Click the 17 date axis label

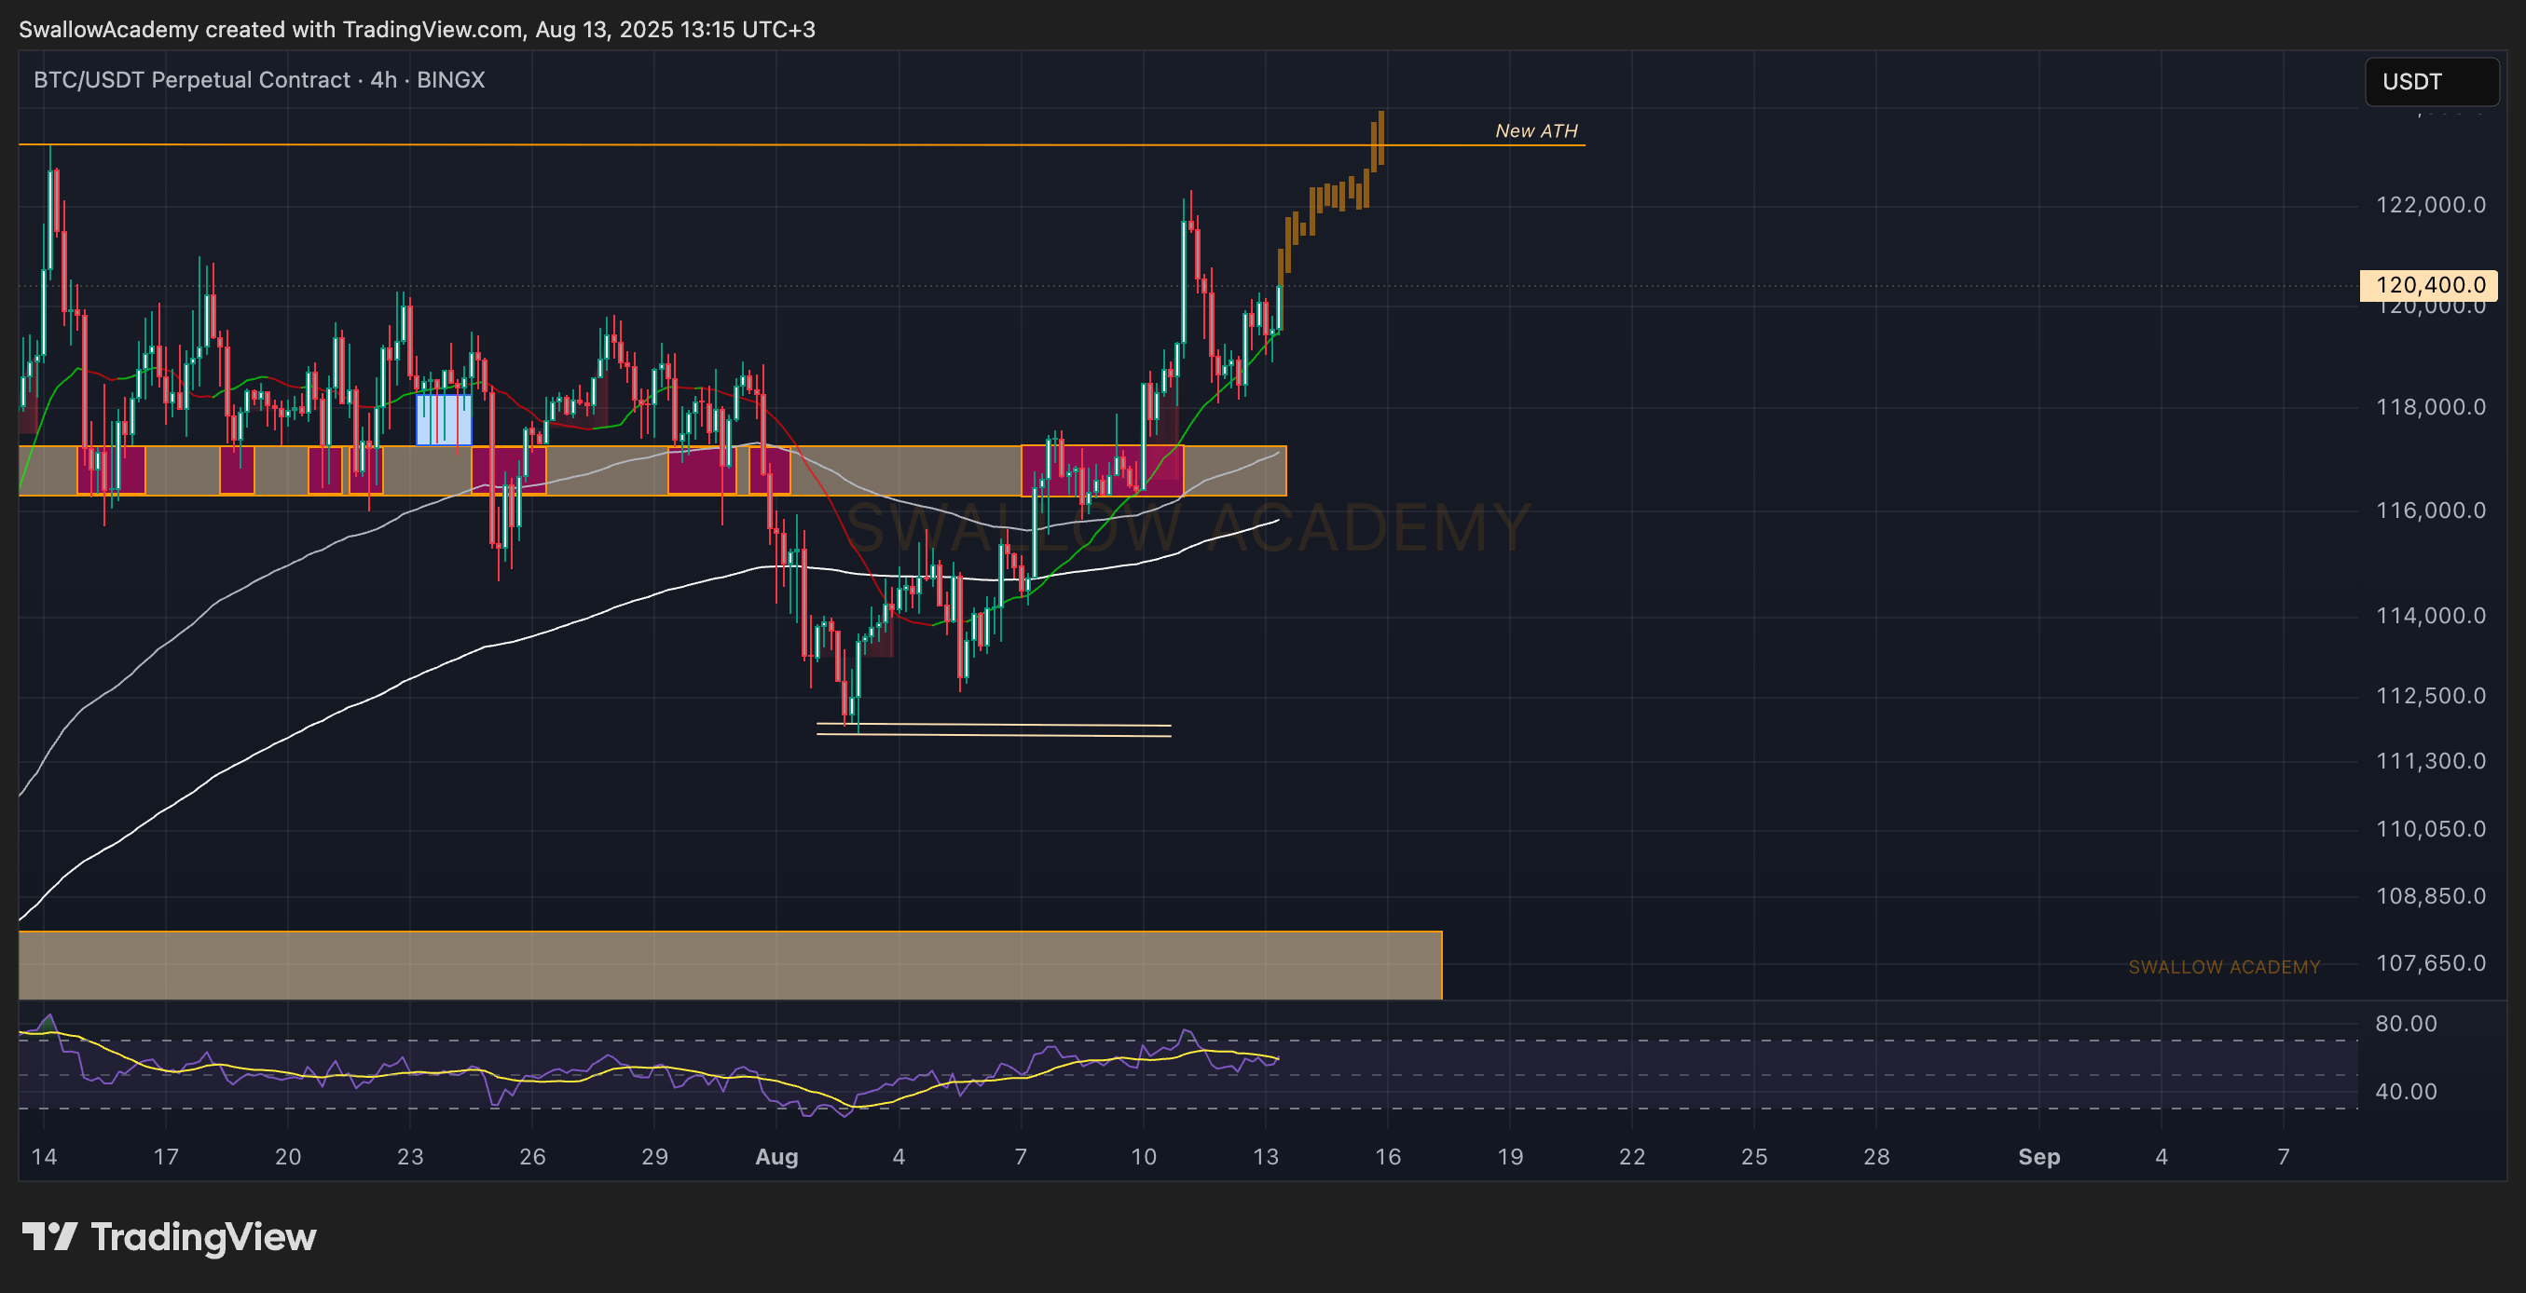click(x=166, y=1157)
